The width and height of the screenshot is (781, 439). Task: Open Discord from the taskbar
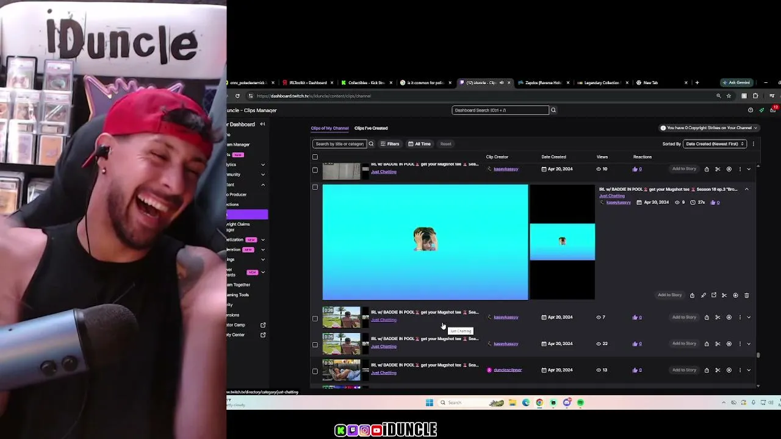[x=567, y=402]
